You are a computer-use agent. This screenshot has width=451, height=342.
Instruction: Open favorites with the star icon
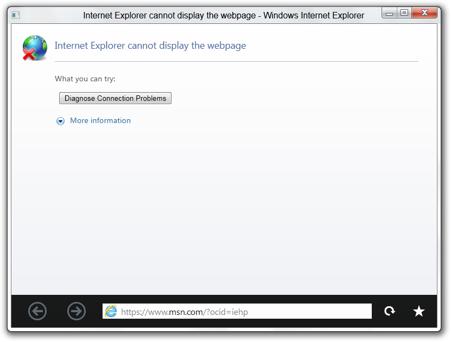coord(419,311)
